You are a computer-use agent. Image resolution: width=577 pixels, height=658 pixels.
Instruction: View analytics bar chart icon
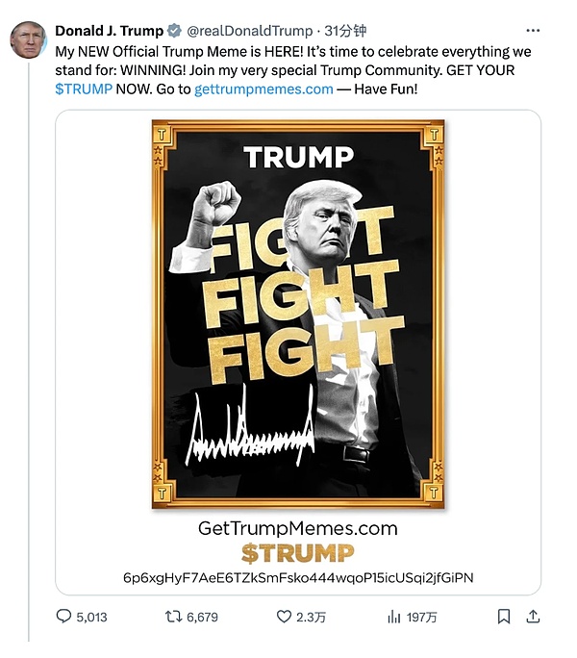(393, 617)
